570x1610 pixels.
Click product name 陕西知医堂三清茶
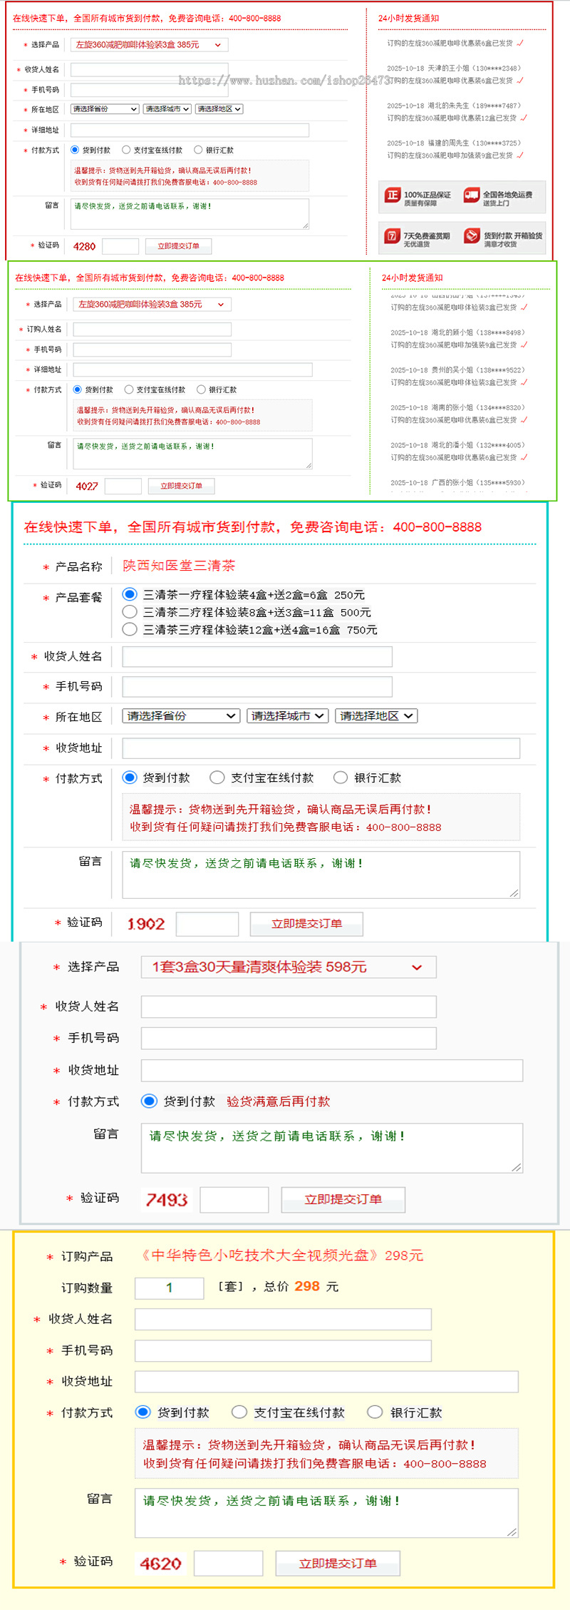pyautogui.click(x=179, y=566)
